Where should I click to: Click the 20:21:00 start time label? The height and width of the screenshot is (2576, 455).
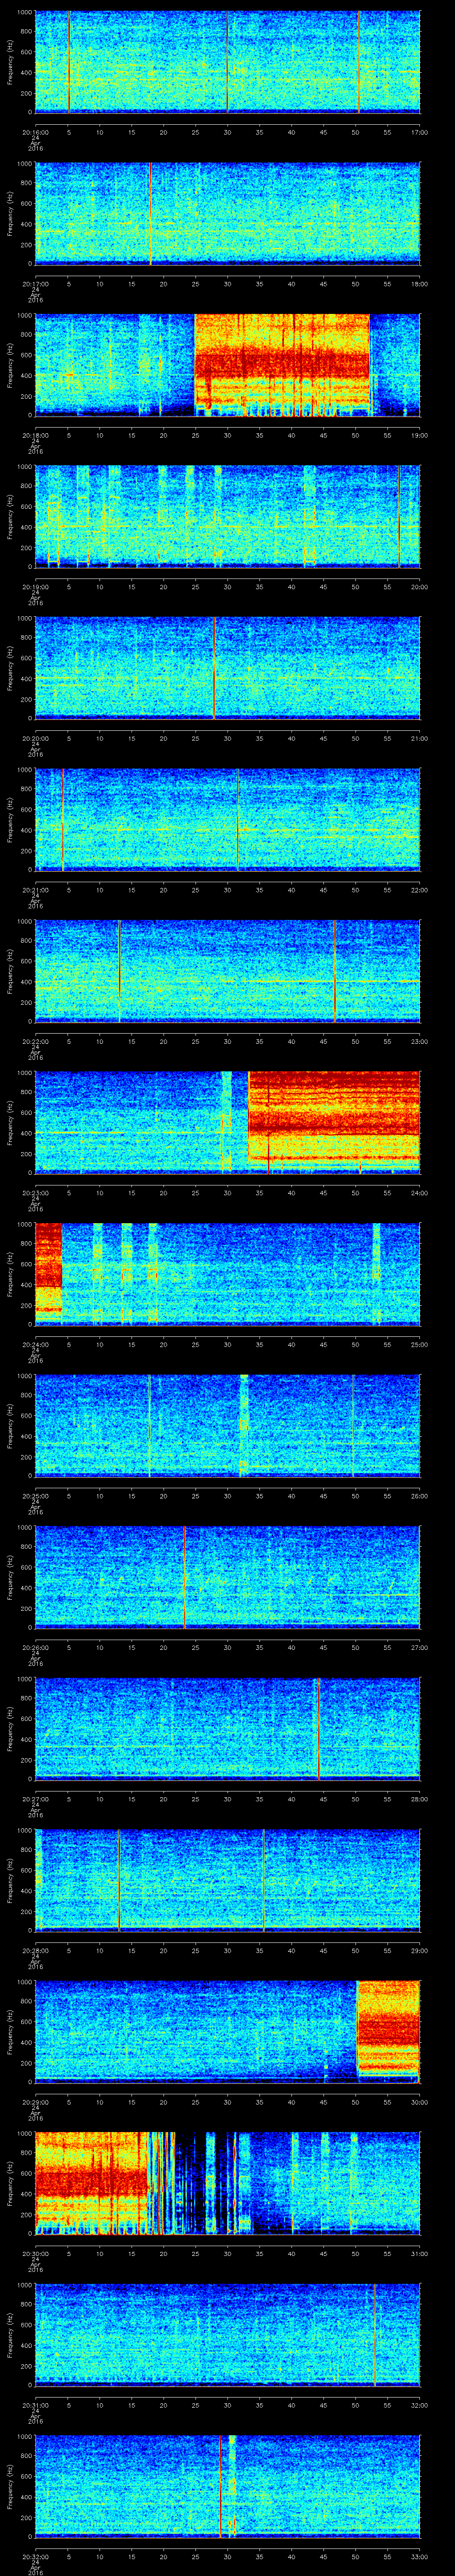(35, 890)
